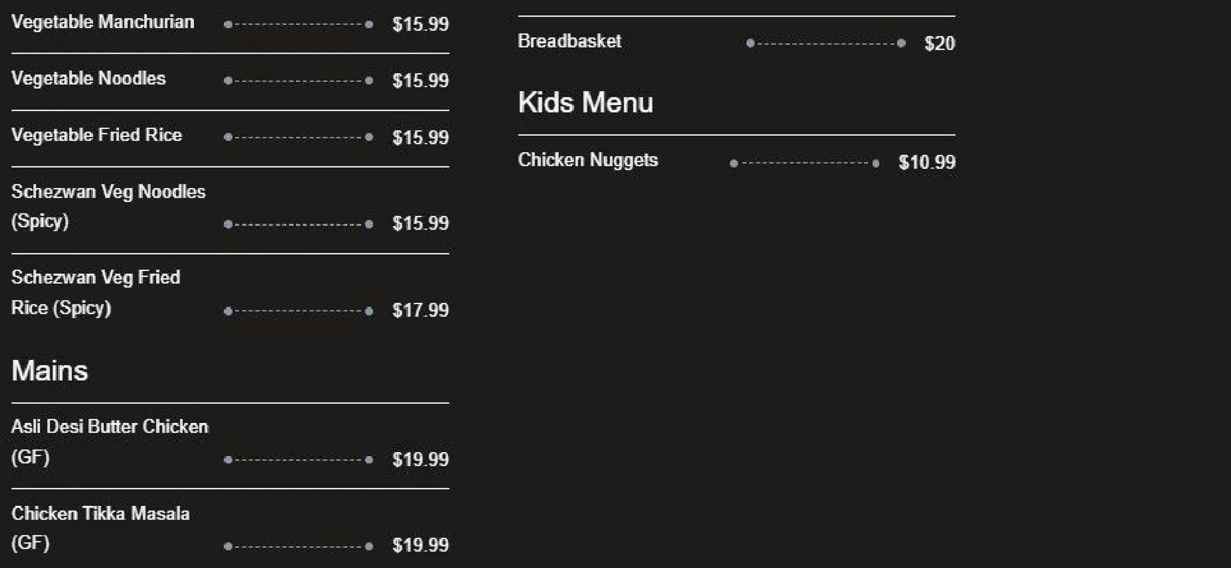Select Schezwan Veg Noodles (Spicy)
The image size is (1231, 568).
click(x=108, y=206)
